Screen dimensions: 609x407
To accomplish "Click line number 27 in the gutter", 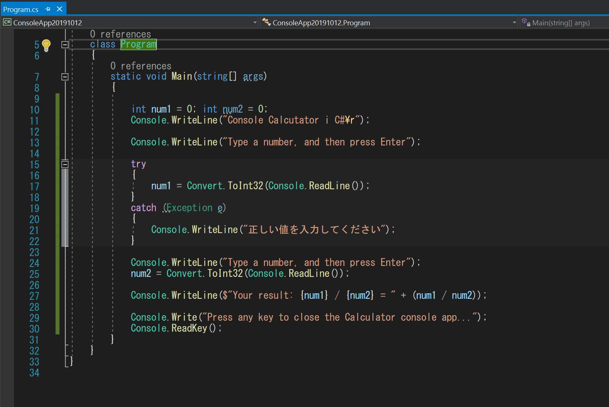I will click(34, 296).
